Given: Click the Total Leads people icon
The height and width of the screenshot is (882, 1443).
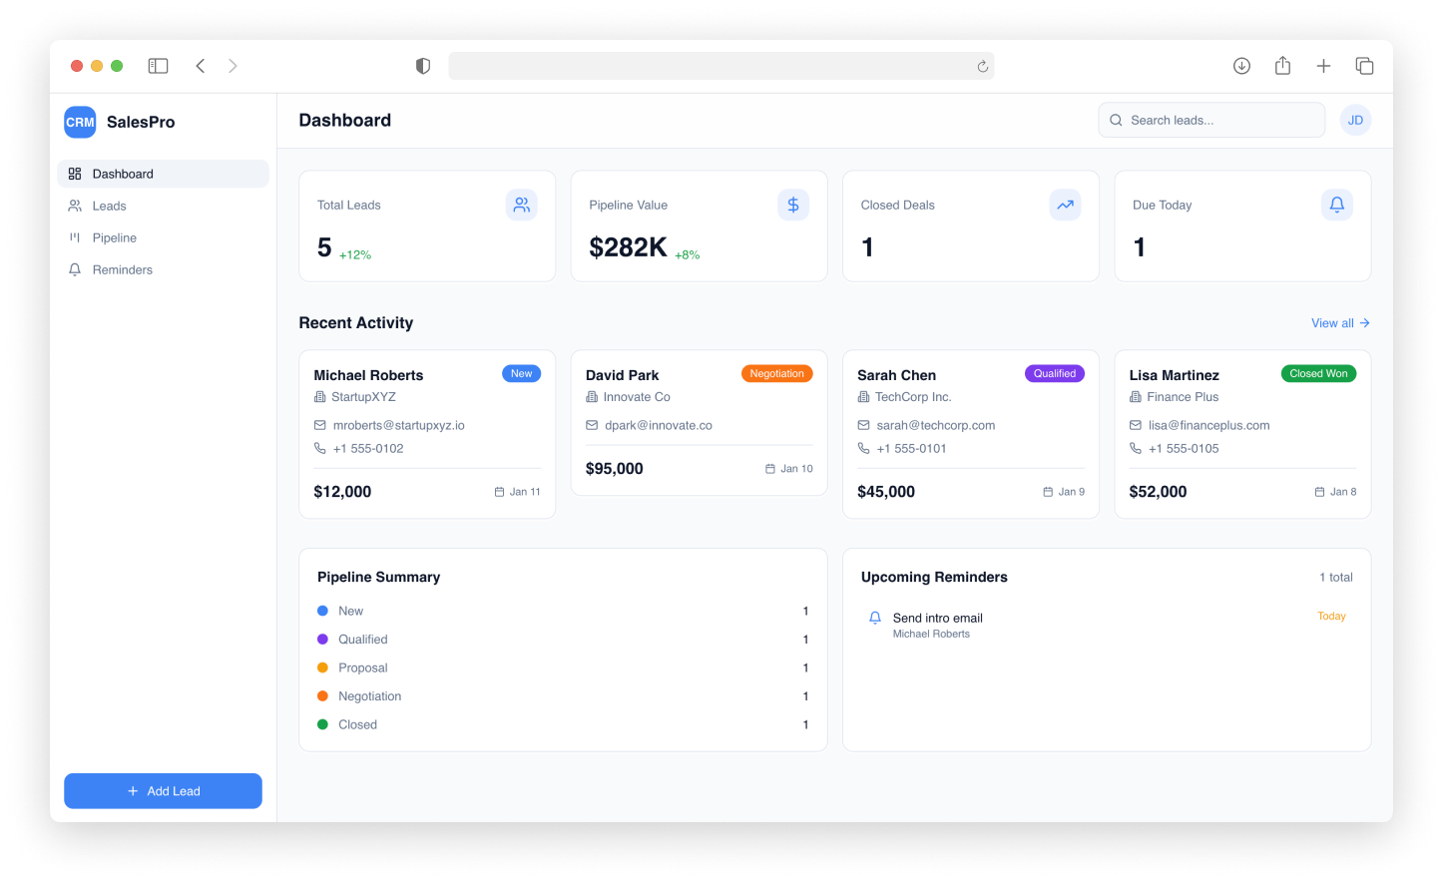Looking at the screenshot, I should [x=521, y=205].
